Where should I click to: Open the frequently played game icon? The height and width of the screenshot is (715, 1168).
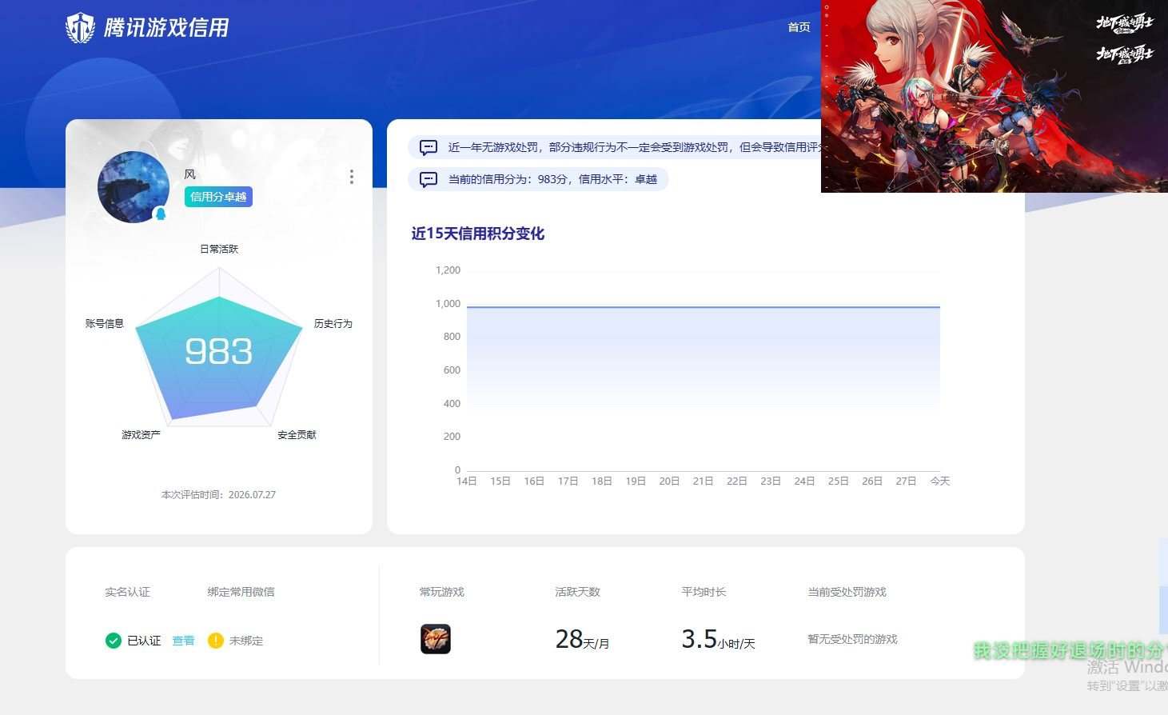click(x=436, y=639)
